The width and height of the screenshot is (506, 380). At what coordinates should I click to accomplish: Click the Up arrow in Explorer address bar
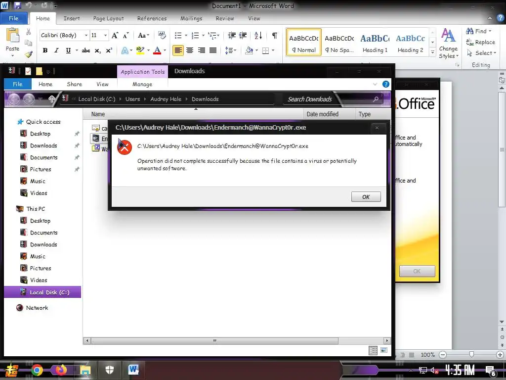pyautogui.click(x=51, y=99)
